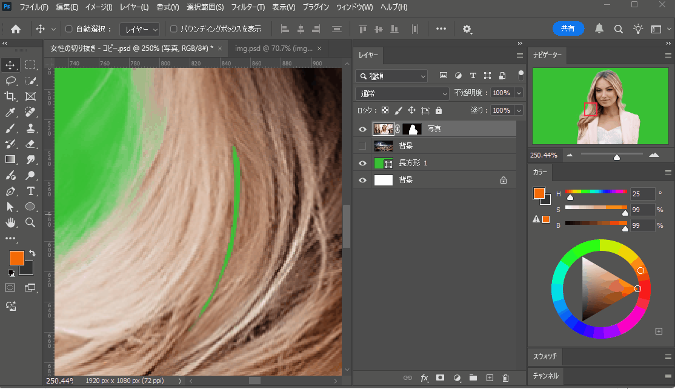This screenshot has height=389, width=675.
Task: Select the Zoom tool in toolbar
Action: click(x=30, y=223)
